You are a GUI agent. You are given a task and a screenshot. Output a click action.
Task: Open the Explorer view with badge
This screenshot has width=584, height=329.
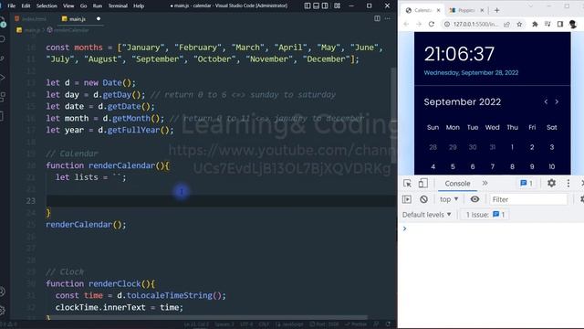pos(3,22)
